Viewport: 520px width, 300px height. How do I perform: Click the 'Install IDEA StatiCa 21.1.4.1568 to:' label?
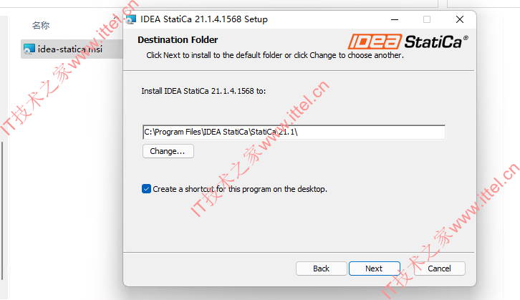[203, 91]
